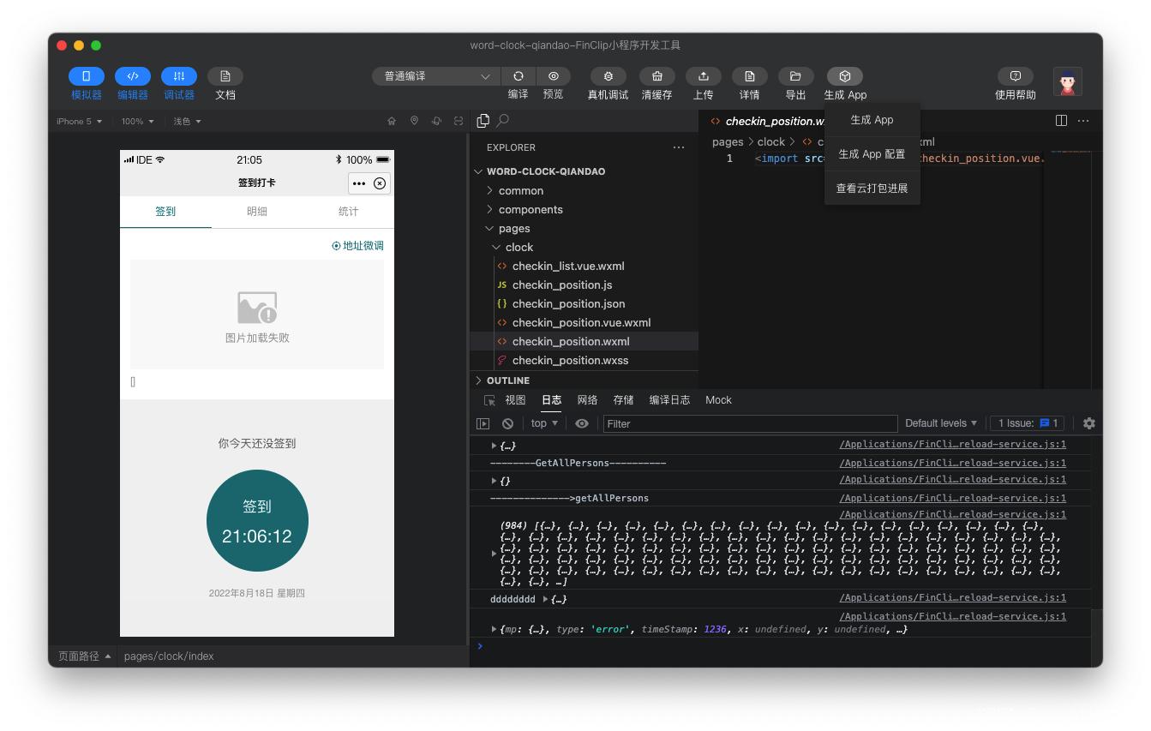The width and height of the screenshot is (1151, 731).
Task: Choose 生成 App 配置 menu entry
Action: (872, 154)
